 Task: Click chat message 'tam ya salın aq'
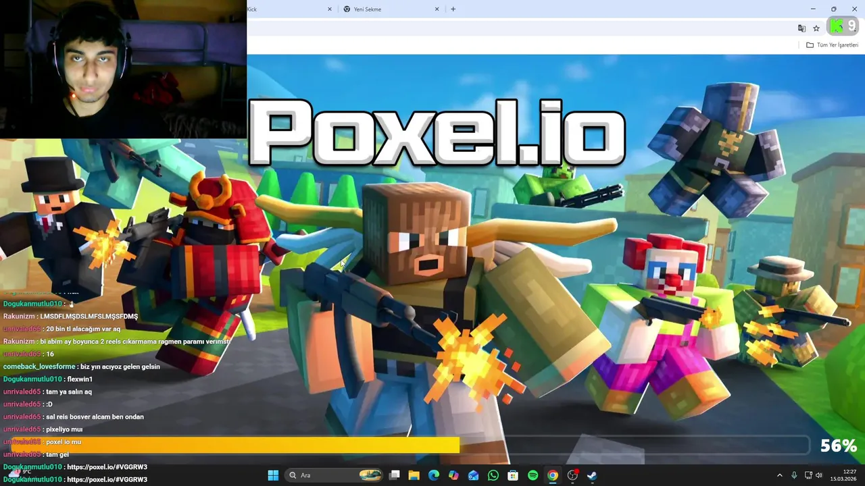coord(69,391)
